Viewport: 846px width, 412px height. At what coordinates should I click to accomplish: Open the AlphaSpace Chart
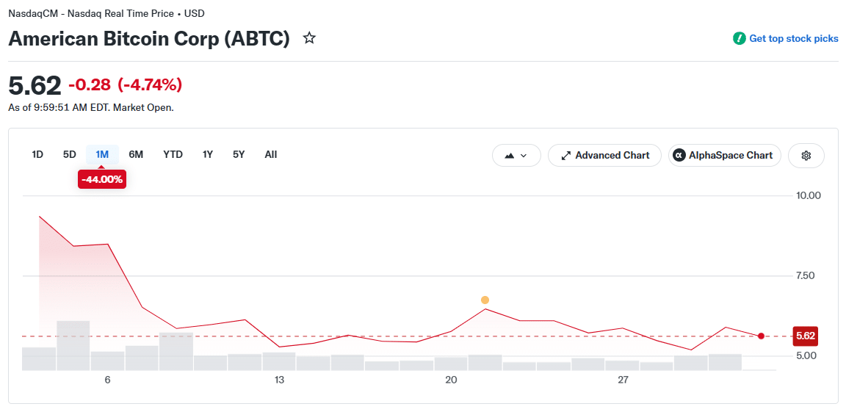[x=725, y=155]
